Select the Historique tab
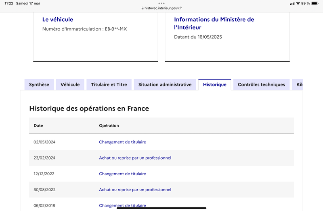The width and height of the screenshot is (323, 211). tap(214, 84)
